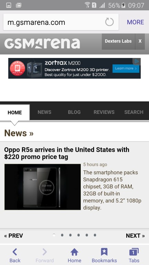Open the Oppo R5s article headline

67,153
